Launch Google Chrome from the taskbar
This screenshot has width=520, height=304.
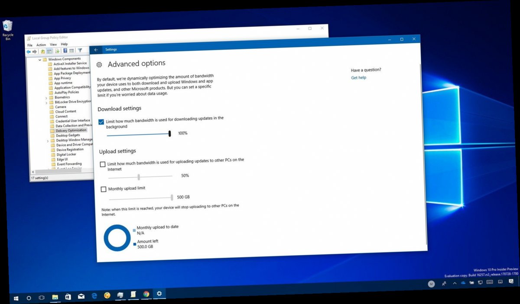click(x=146, y=294)
